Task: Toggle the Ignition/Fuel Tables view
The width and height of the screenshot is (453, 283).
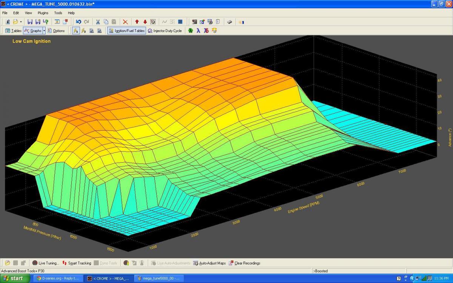Action: 126,31
